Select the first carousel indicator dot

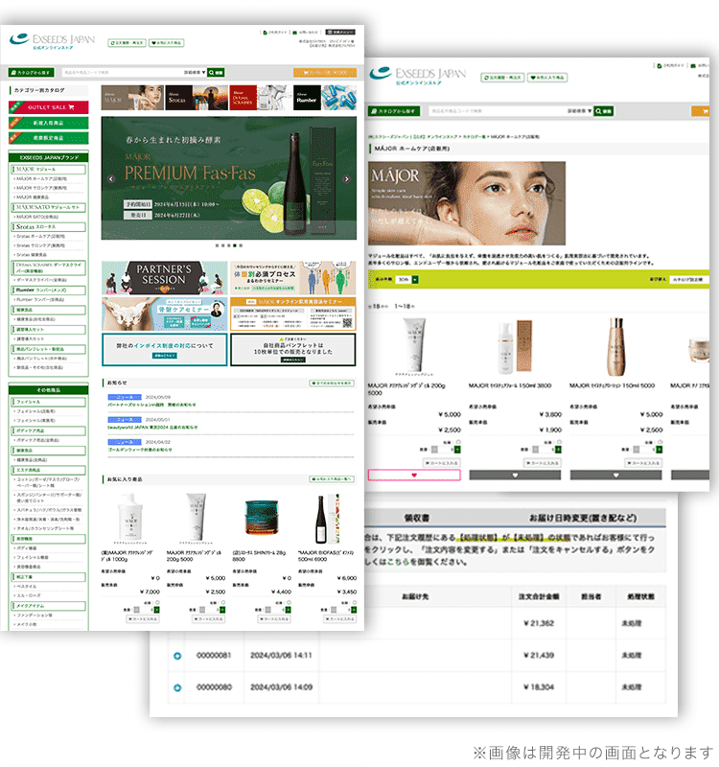click(x=216, y=246)
